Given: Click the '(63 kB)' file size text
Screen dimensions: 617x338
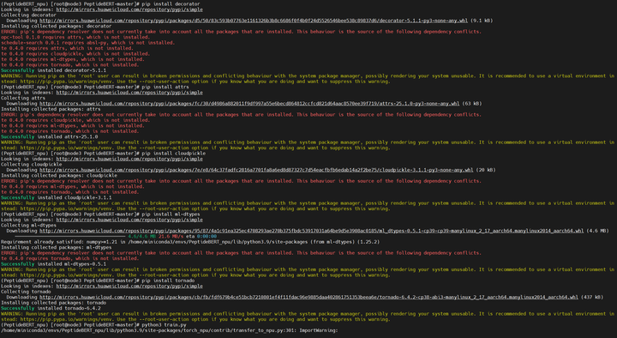Looking at the screenshot, I should [471, 104].
